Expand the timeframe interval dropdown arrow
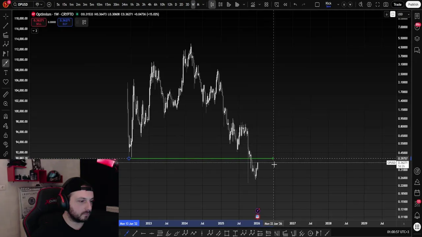422x237 pixels. (203, 5)
